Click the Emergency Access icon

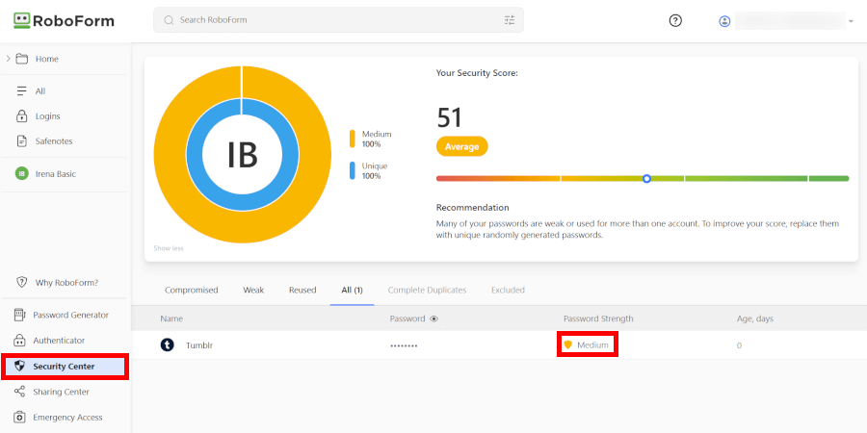click(x=19, y=417)
